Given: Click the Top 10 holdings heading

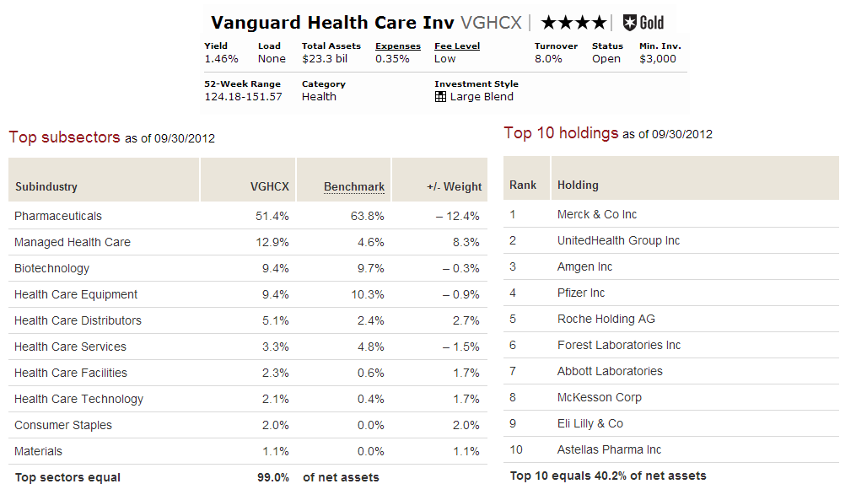Looking at the screenshot, I should pyautogui.click(x=561, y=133).
